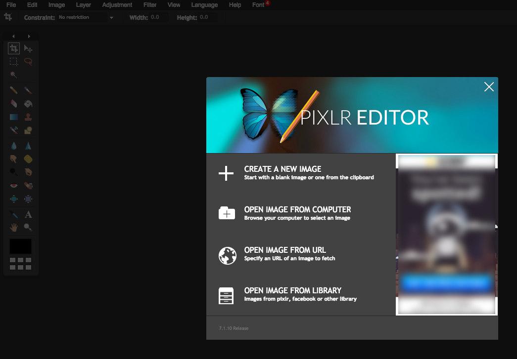The width and height of the screenshot is (517, 359).
Task: Select the yellow Sponge tool
Action: click(x=28, y=159)
